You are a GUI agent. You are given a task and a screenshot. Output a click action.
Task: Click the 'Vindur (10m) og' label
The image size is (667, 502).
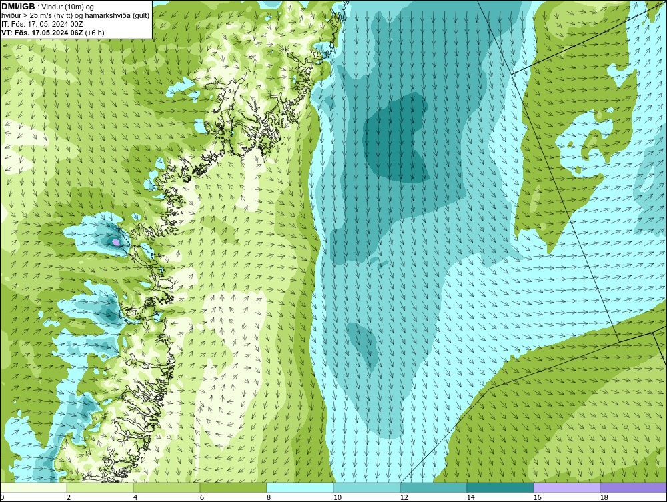coord(68,7)
